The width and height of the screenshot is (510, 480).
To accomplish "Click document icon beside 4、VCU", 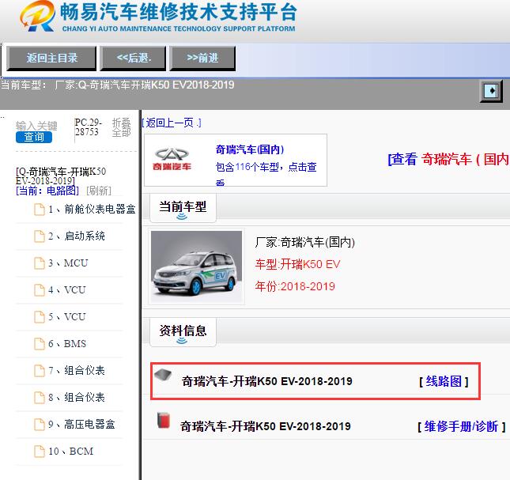I will 40,289.
